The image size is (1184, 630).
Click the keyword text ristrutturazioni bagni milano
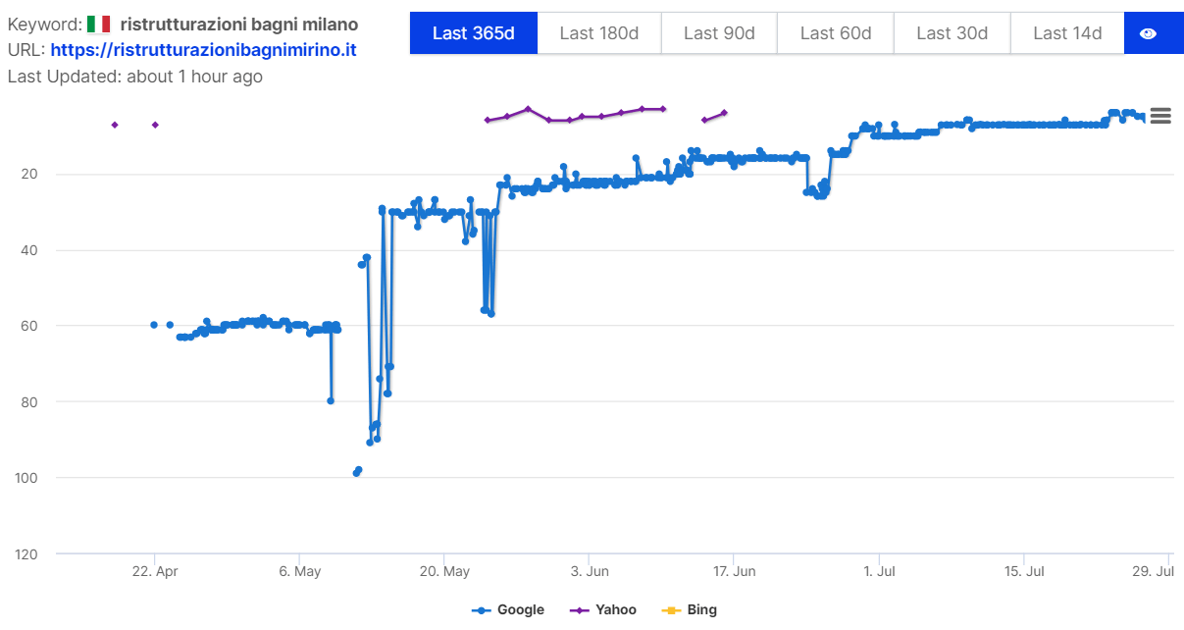239,25
